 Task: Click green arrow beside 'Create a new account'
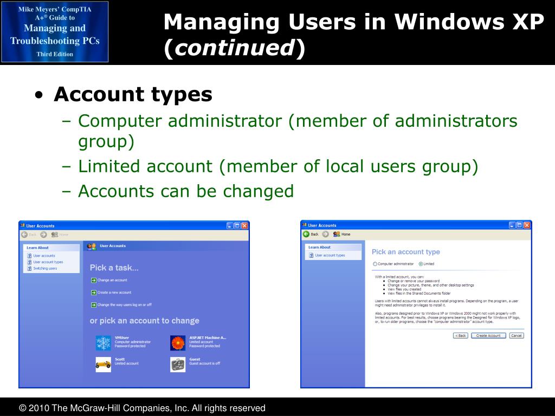coord(94,292)
